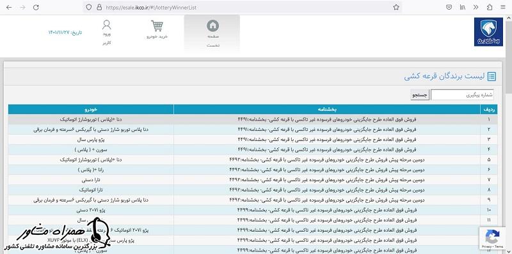Select the car cell in row ۵
Screen dimensions: 512x254
click(91, 160)
